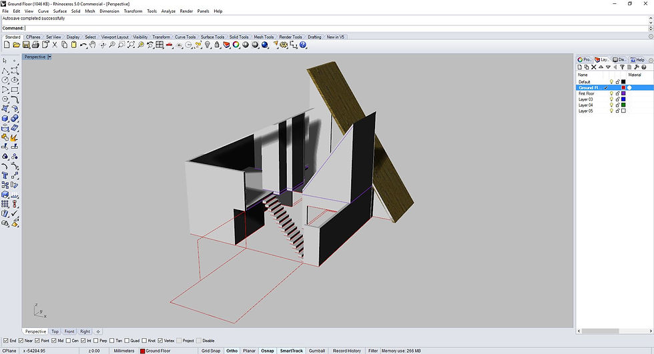Click the layer filter funnel icon
654x354 pixels.
[622, 67]
